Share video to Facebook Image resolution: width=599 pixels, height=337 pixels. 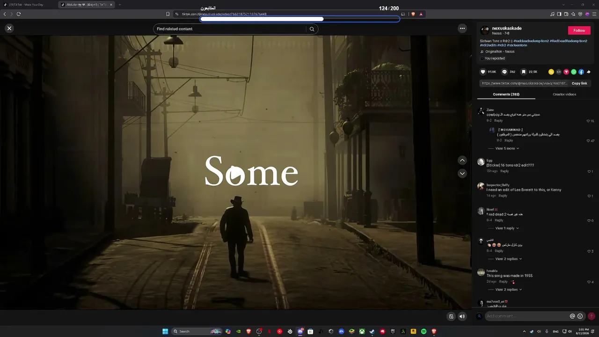click(581, 72)
